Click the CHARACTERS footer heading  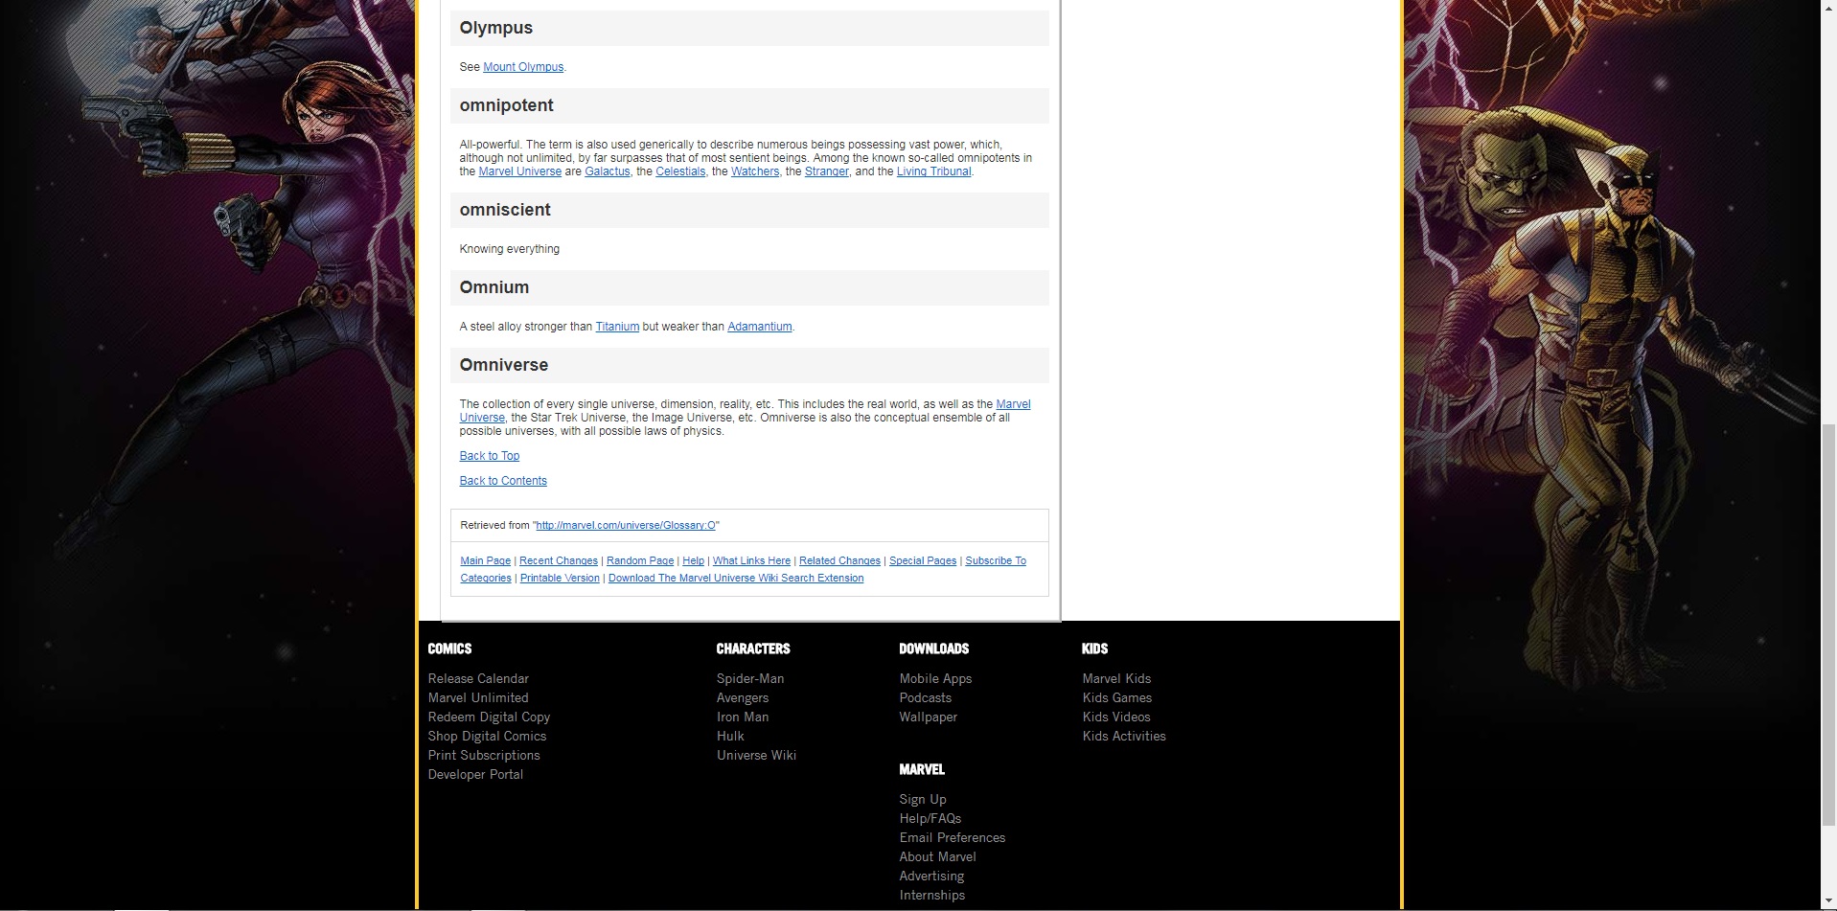pos(753,649)
